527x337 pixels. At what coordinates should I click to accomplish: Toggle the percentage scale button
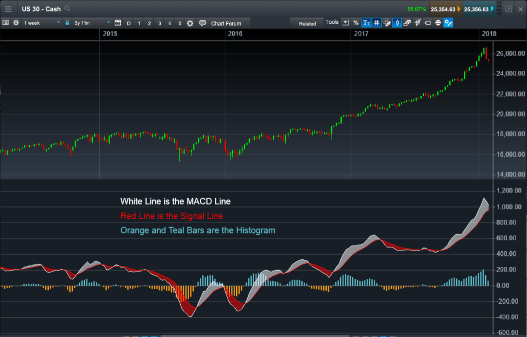tap(356, 22)
